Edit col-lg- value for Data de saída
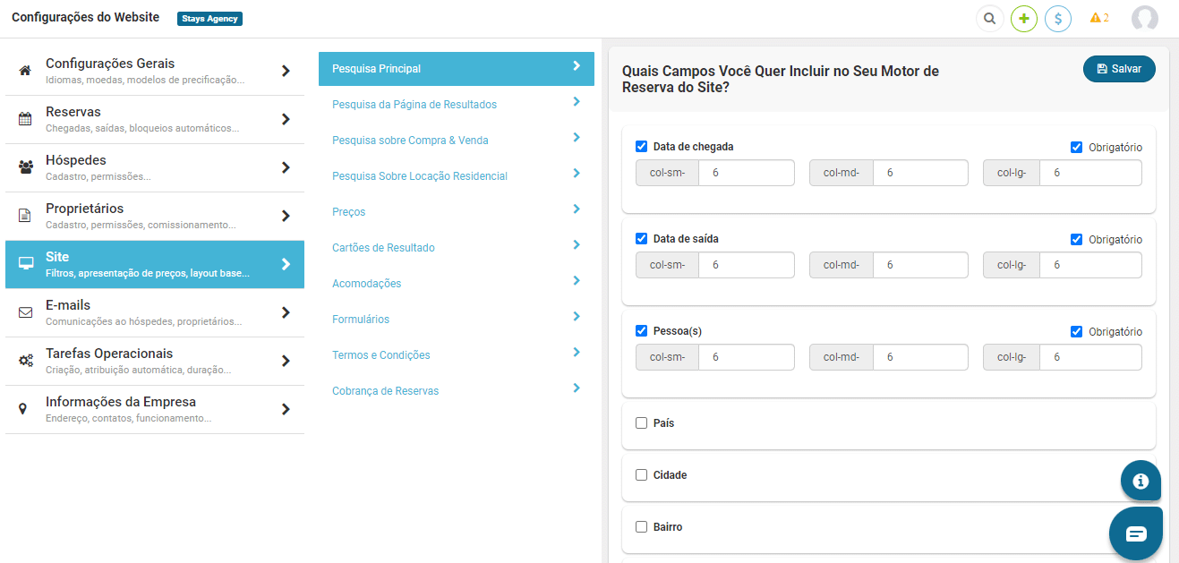This screenshot has height=563, width=1179. 1090,265
